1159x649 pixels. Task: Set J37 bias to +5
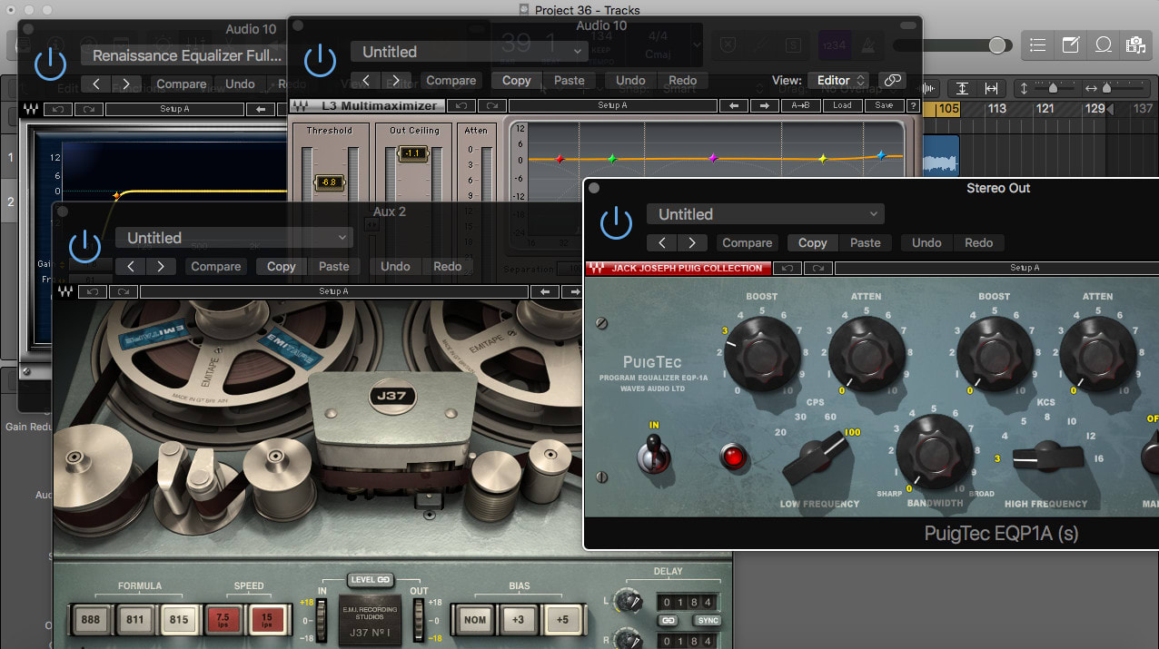pyautogui.click(x=562, y=620)
